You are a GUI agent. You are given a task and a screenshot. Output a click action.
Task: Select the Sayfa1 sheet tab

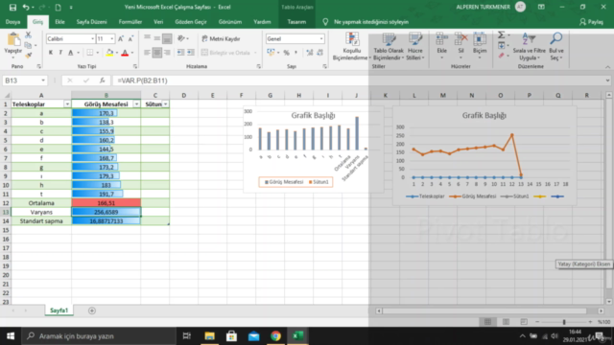point(59,310)
